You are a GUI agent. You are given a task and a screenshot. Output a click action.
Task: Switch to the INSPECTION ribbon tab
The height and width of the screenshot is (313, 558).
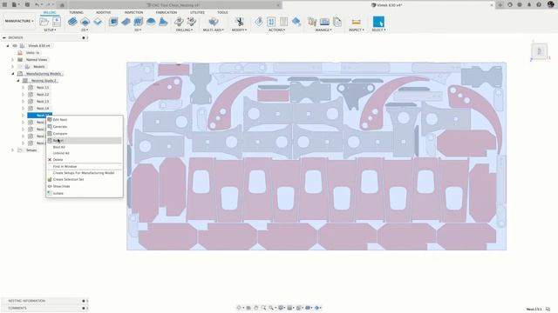(x=133, y=12)
